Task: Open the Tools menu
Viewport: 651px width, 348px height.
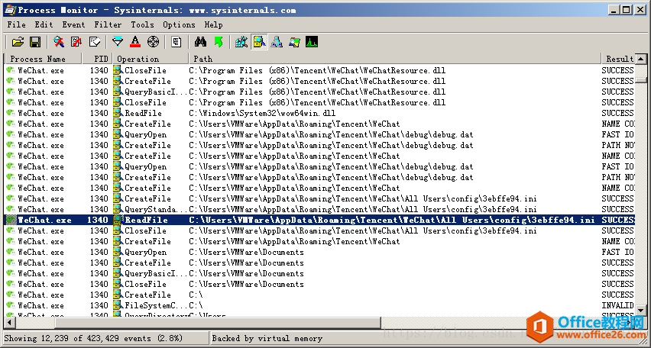Action: click(x=142, y=24)
